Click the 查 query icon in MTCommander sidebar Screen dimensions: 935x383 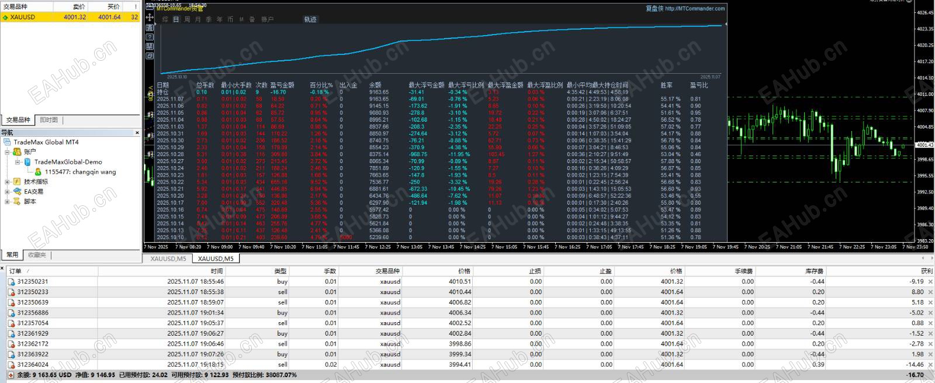(150, 27)
